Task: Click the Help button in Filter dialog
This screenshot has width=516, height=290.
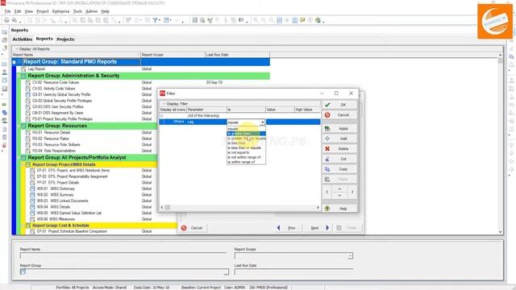Action: [x=339, y=209]
